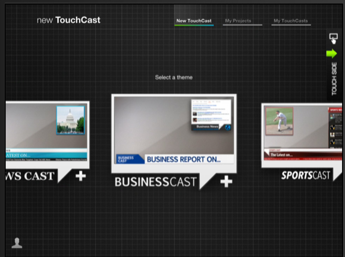Screen dimensions: 345x257
Task: Click the plus icon next to BusinessCast
Action: 227,181
